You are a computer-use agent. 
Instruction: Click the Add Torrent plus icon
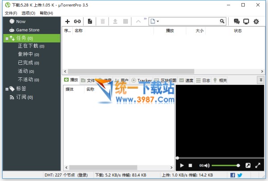[67, 21]
